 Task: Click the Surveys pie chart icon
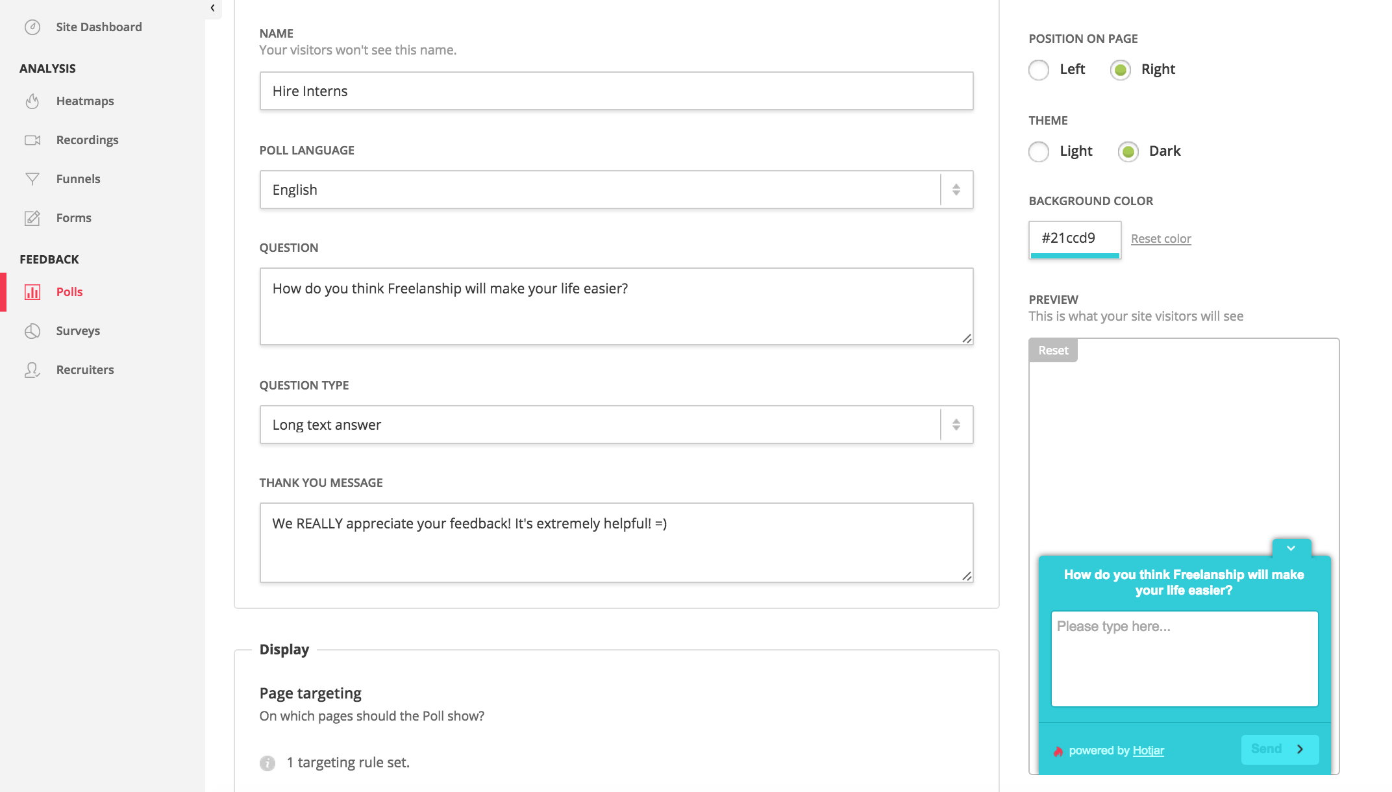pyautogui.click(x=32, y=331)
